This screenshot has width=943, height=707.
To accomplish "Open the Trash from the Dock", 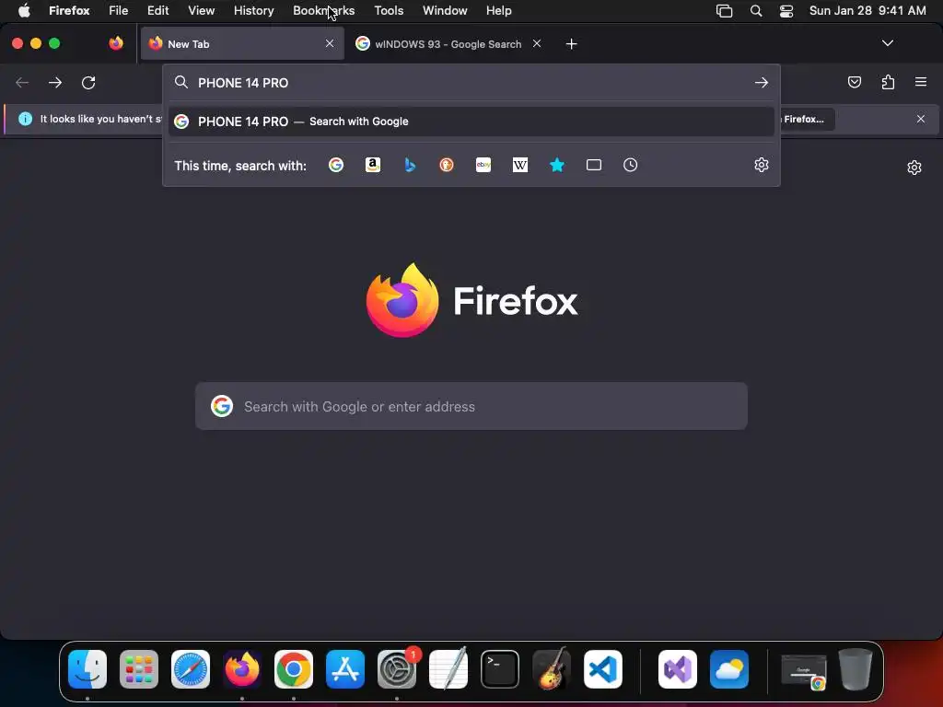I will coord(856,669).
